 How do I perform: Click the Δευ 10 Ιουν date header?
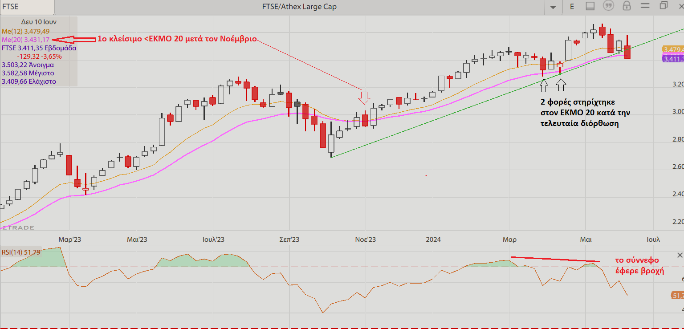[x=39, y=22]
